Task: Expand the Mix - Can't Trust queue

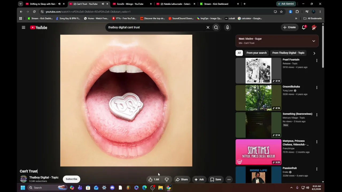Action: [x=314, y=41]
